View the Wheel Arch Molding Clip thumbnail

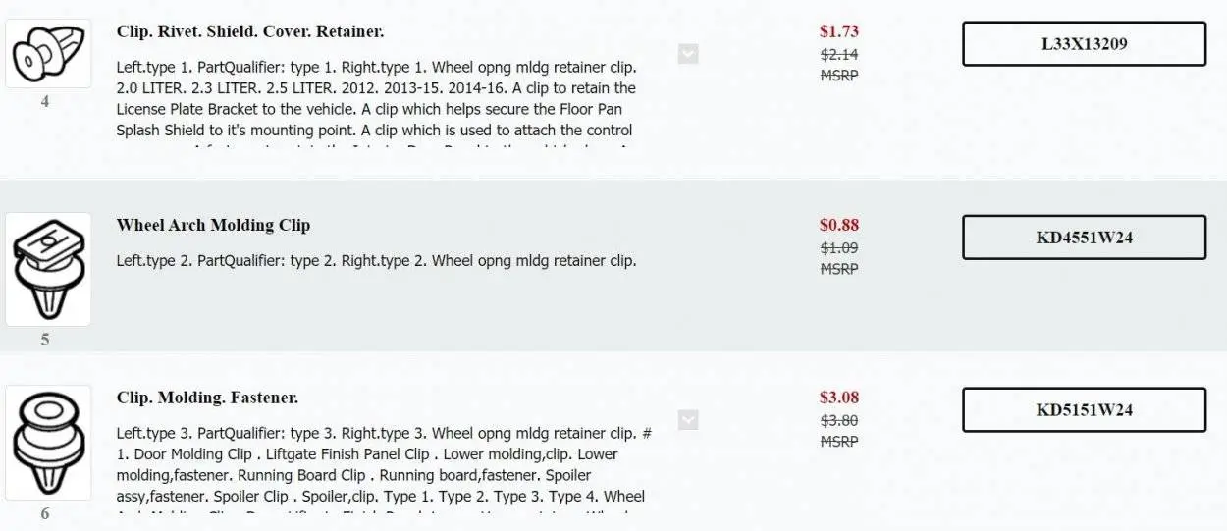(x=48, y=269)
